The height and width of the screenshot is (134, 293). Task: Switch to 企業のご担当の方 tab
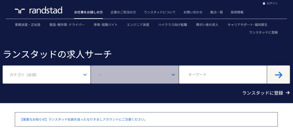coord(123,12)
